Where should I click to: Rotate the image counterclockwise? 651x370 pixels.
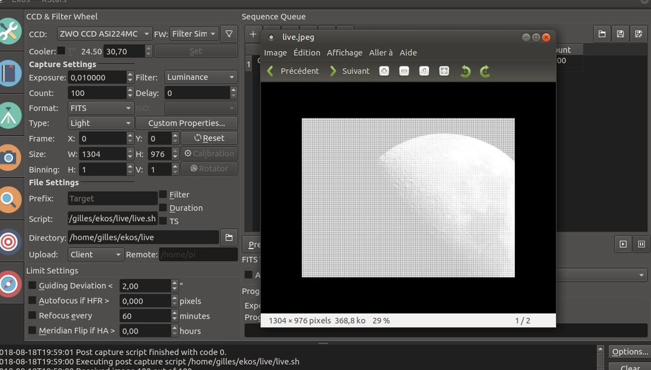click(465, 71)
